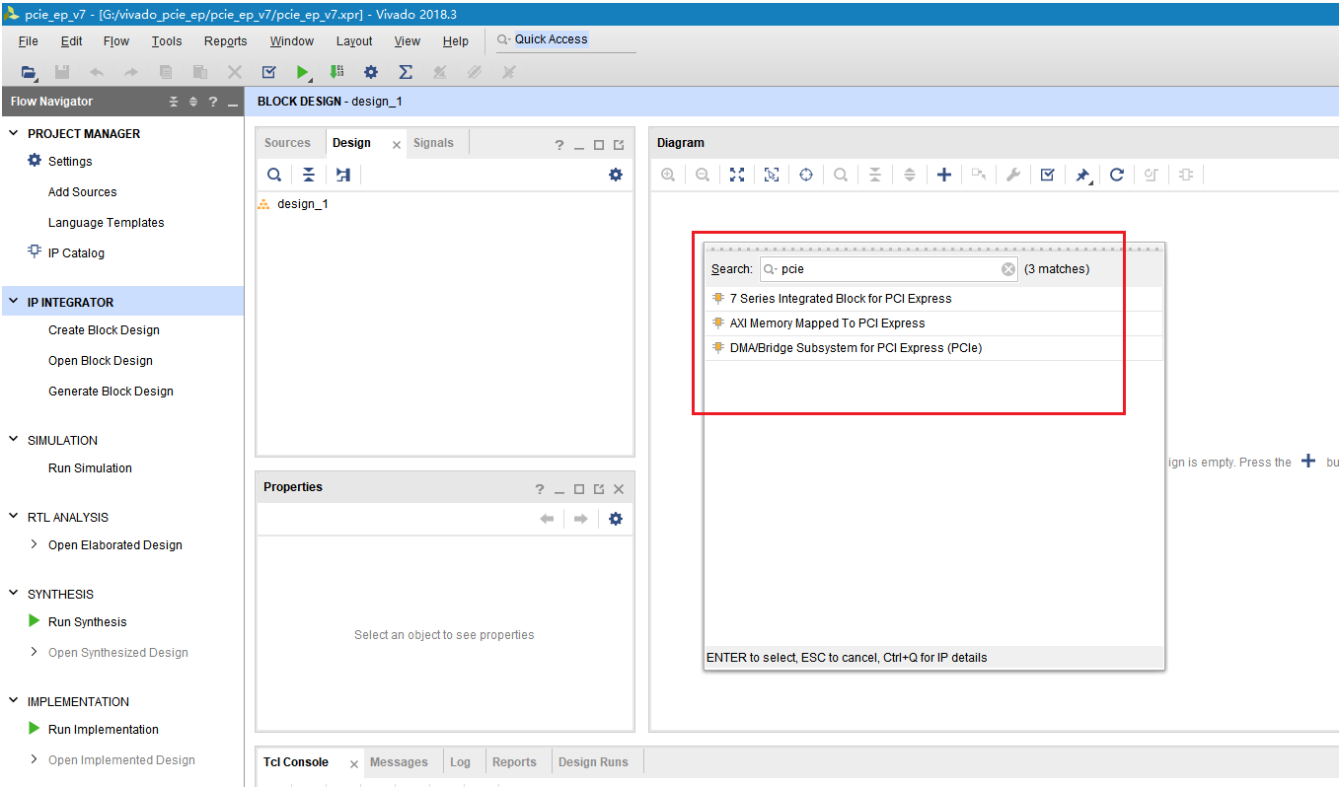Viewport: 1339px width, 787px height.
Task: Select AXI Memory Mapped To PCI Express
Action: pyautogui.click(x=933, y=323)
